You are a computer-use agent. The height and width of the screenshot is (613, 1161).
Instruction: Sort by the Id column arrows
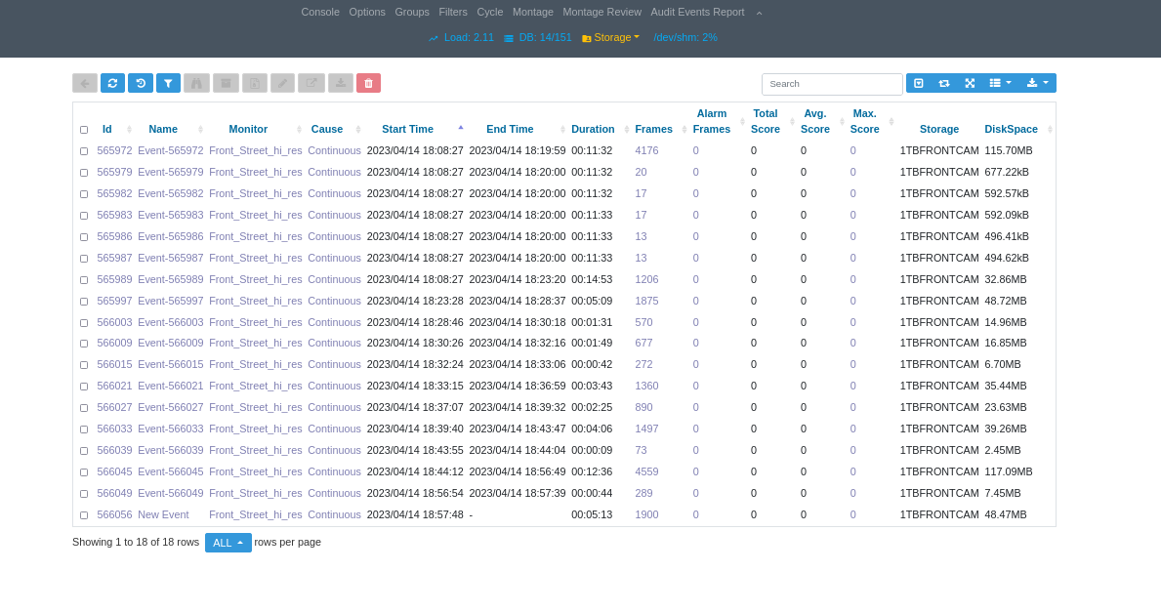click(130, 130)
